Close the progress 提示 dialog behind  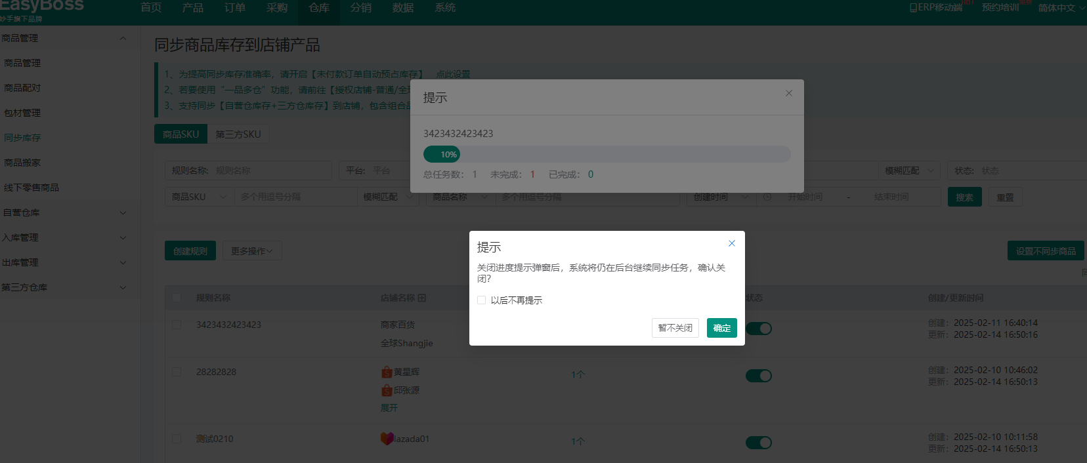(x=789, y=93)
